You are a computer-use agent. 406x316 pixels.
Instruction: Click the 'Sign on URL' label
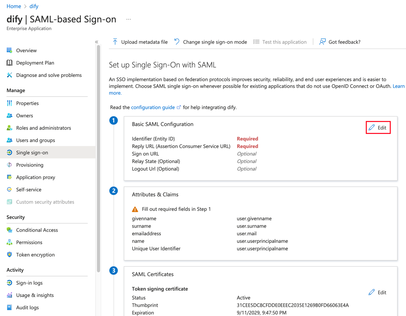(x=146, y=154)
